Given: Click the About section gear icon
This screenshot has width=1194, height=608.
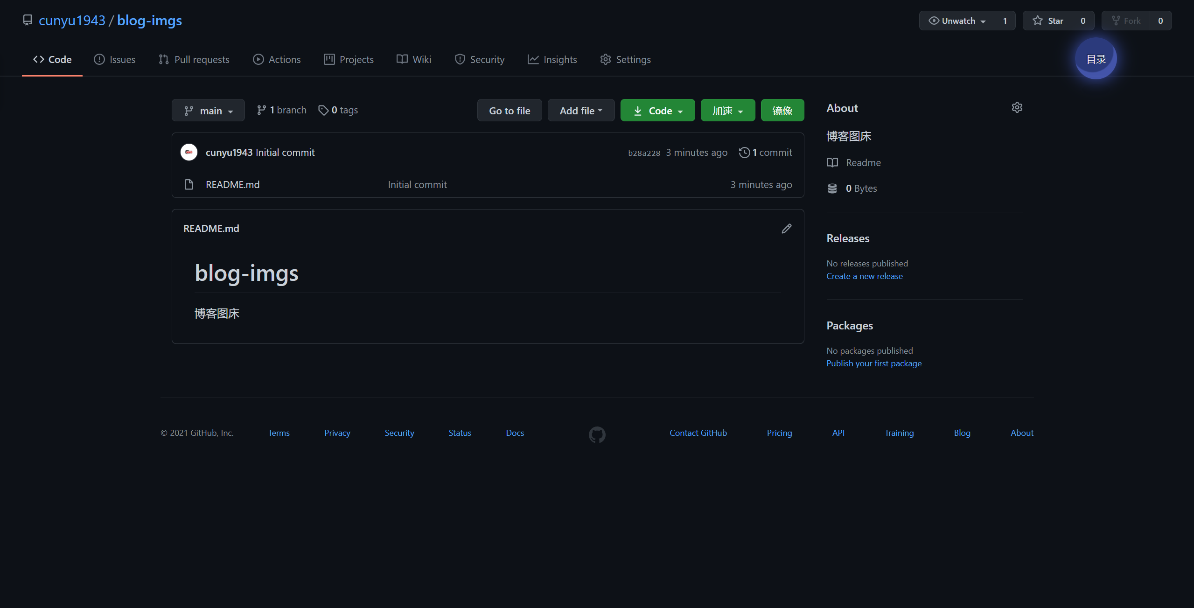Looking at the screenshot, I should [x=1017, y=107].
